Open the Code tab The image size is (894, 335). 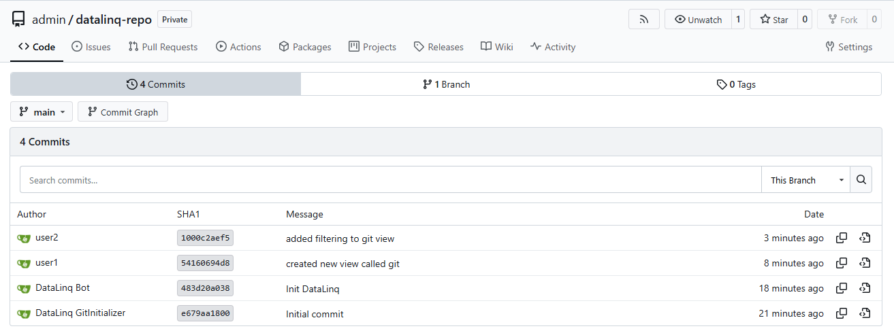pyautogui.click(x=37, y=47)
